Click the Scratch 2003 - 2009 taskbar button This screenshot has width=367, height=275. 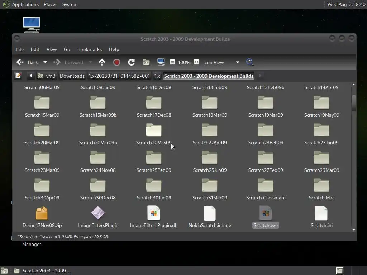click(x=42, y=271)
